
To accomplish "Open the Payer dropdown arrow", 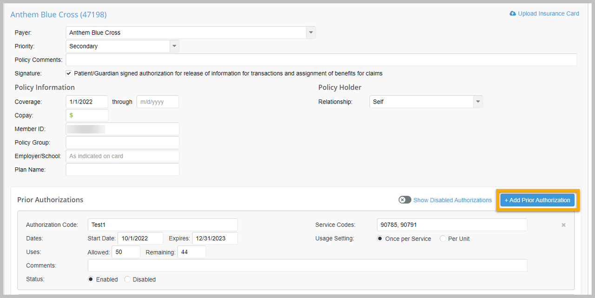I will (311, 33).
